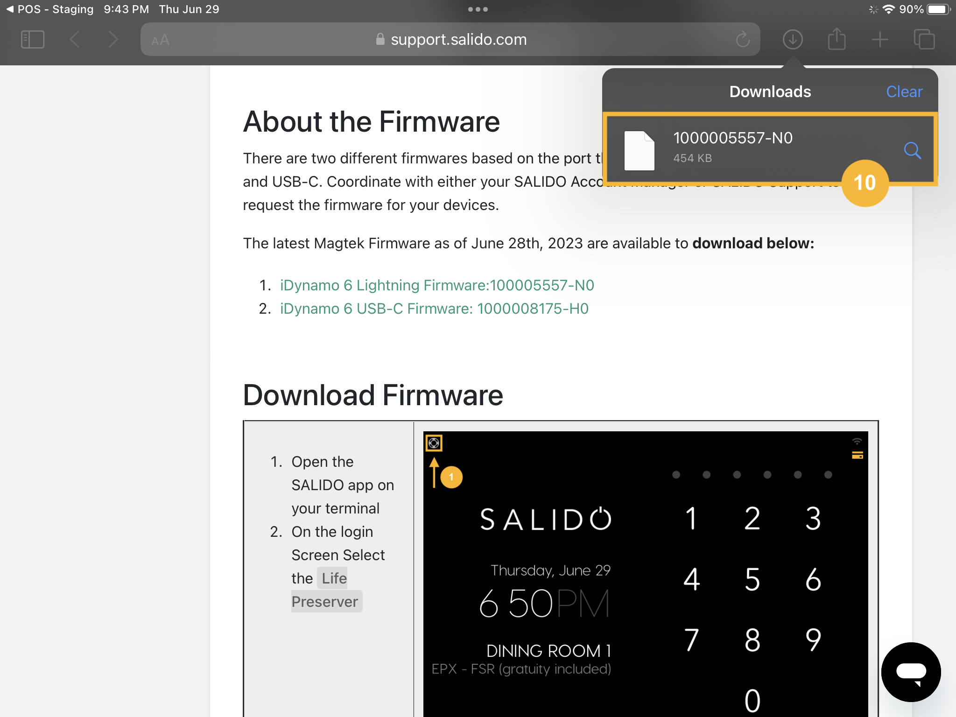The width and height of the screenshot is (956, 717).
Task: Toggle the Safari sidebar icon
Action: click(x=33, y=39)
